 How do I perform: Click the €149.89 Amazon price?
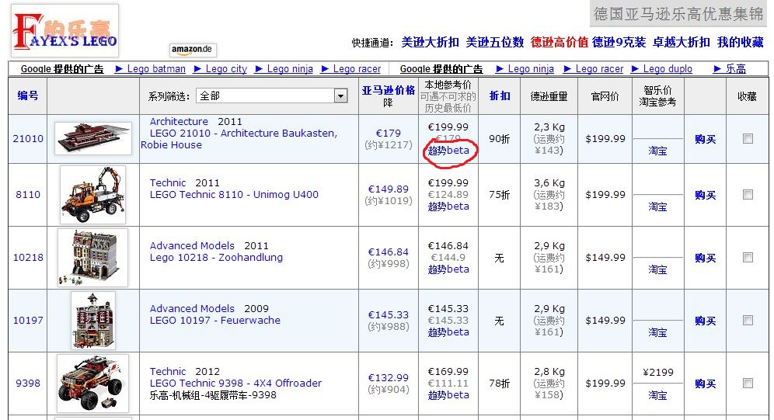[x=389, y=189]
